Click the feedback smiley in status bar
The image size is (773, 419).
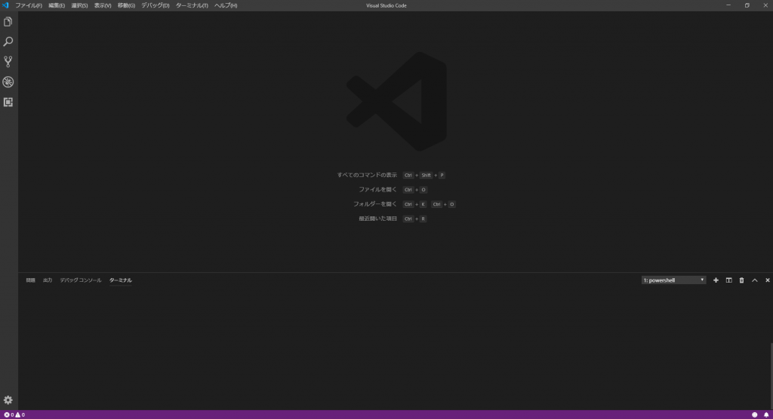[x=754, y=414]
